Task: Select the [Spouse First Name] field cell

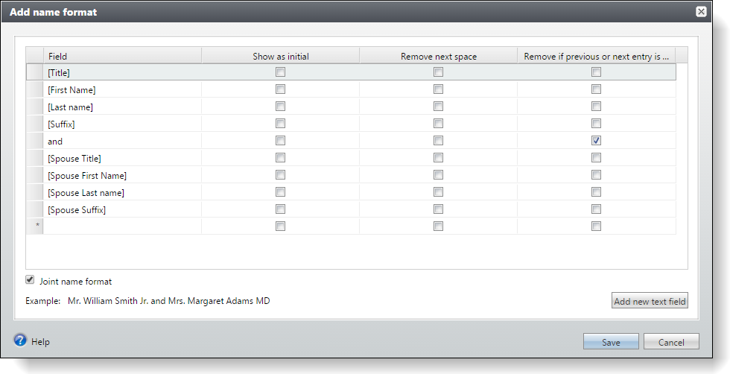Action: point(122,175)
